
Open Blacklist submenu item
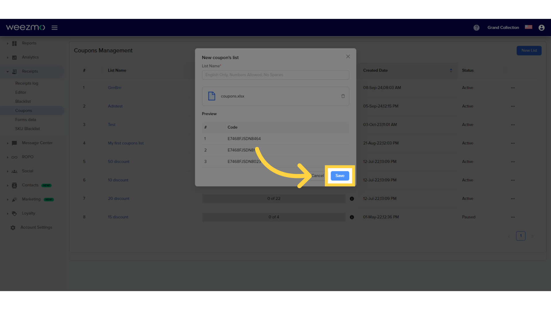(x=23, y=101)
